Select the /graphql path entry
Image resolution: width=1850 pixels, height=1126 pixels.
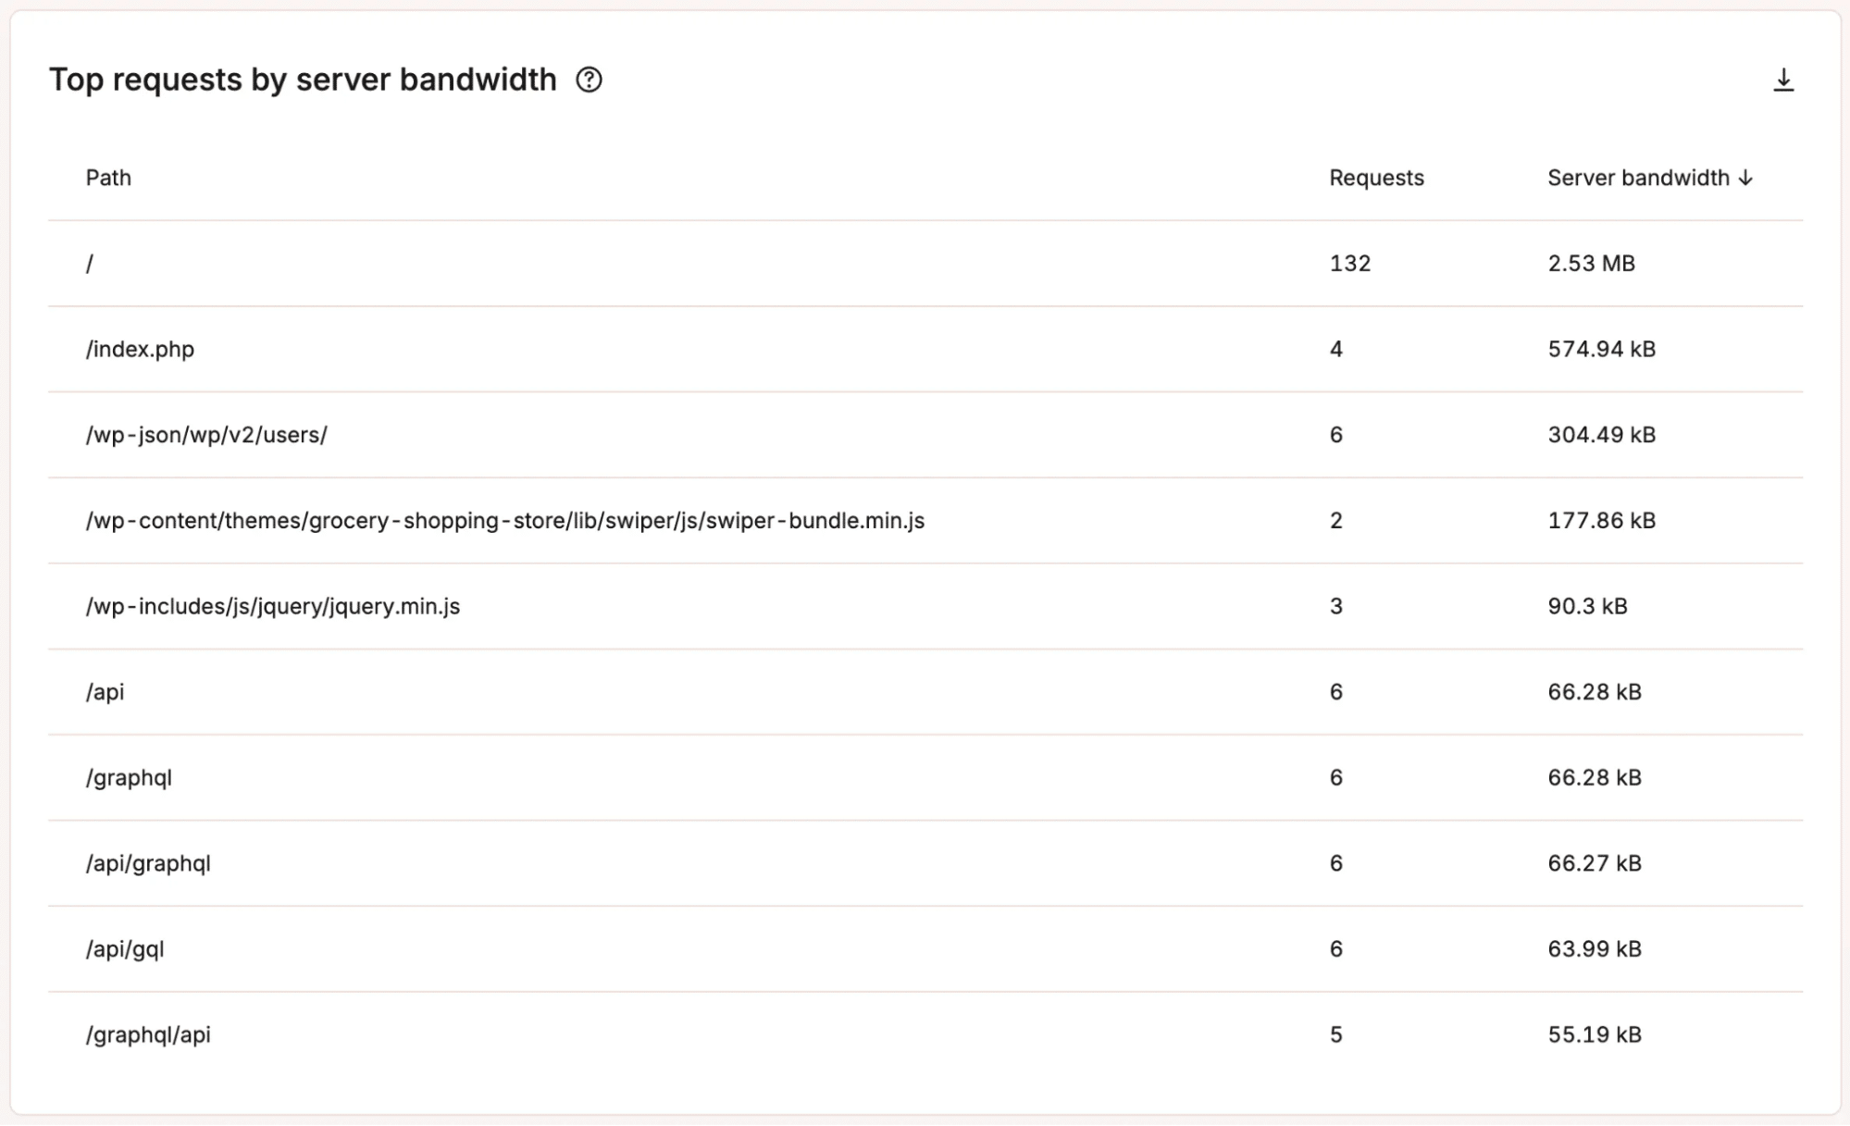coord(130,777)
